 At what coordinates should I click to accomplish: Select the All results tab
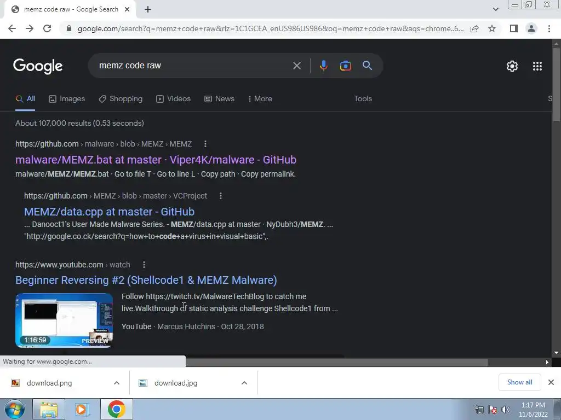click(x=25, y=99)
